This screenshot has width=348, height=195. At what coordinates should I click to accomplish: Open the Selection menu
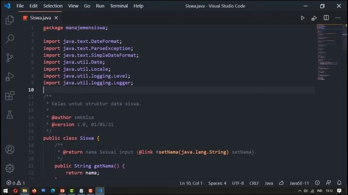(x=53, y=6)
